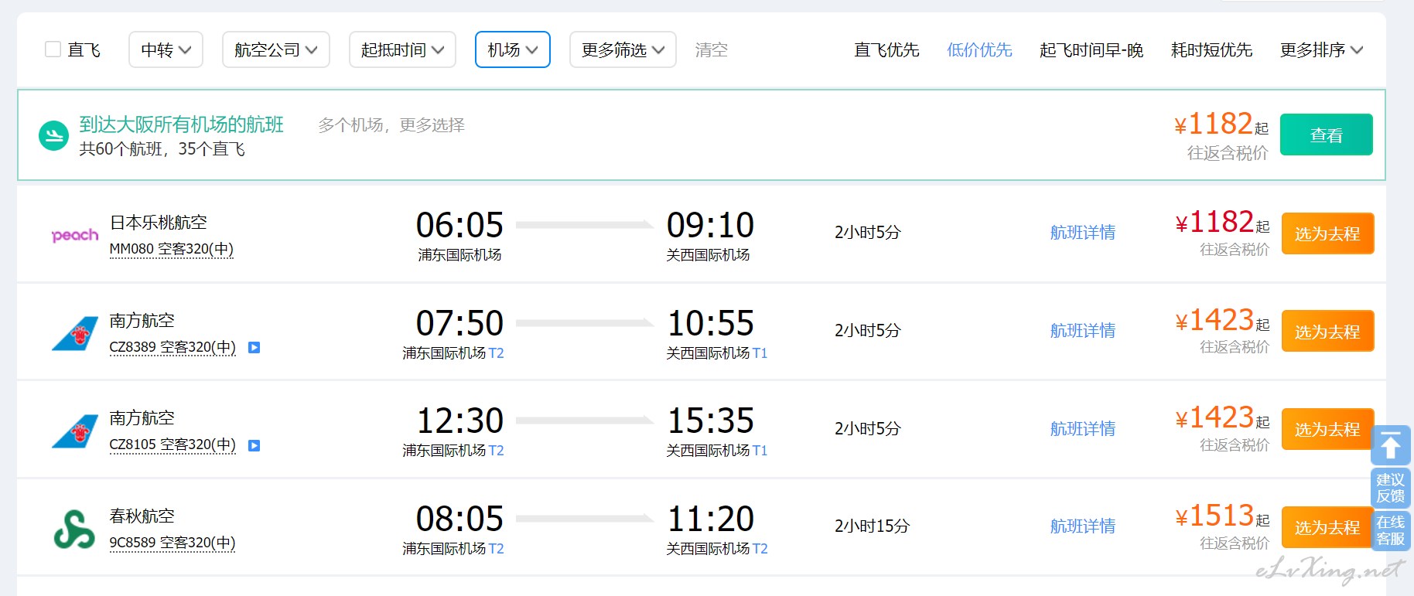Screen dimensions: 1414x596
Task: Select 选为去程 for flight CZ8389
Action: [1327, 332]
